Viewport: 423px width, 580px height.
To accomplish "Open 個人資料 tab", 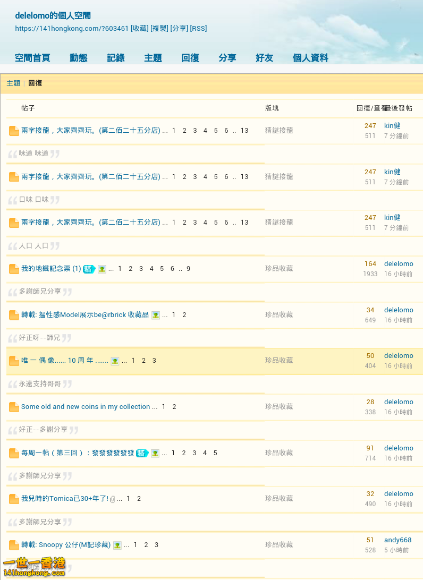I will (310, 58).
